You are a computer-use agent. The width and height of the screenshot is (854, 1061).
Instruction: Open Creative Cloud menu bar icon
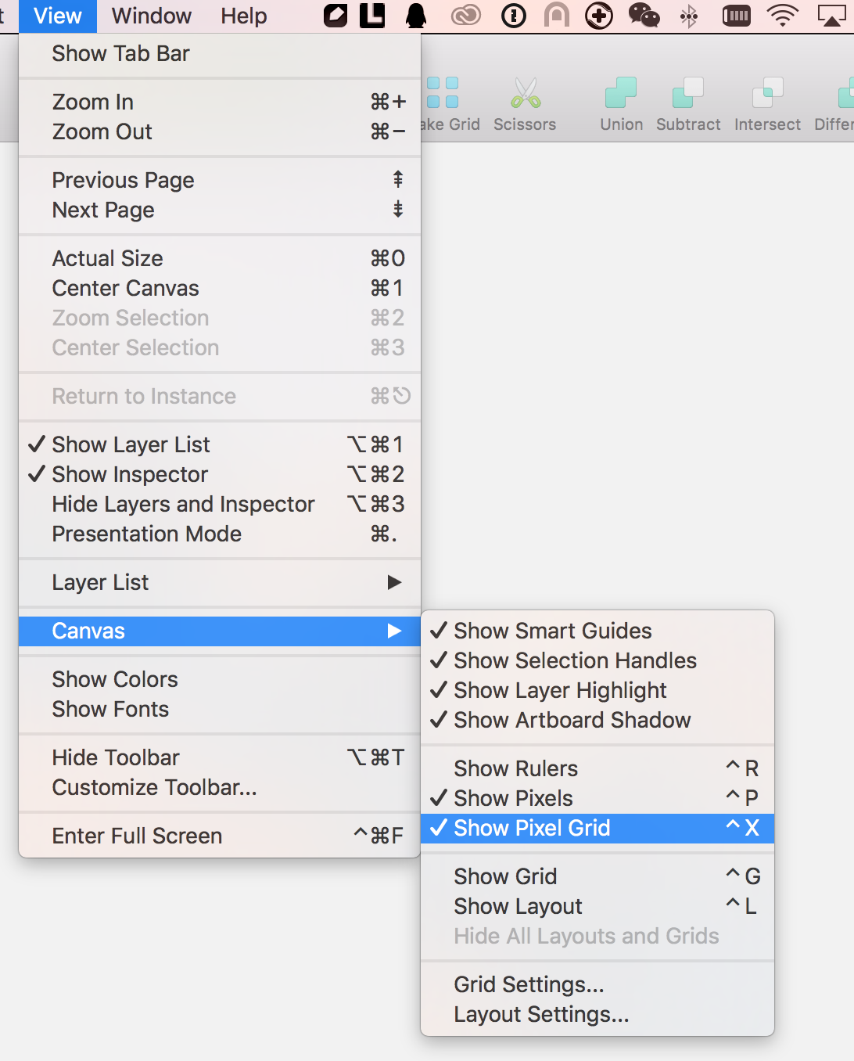click(466, 16)
